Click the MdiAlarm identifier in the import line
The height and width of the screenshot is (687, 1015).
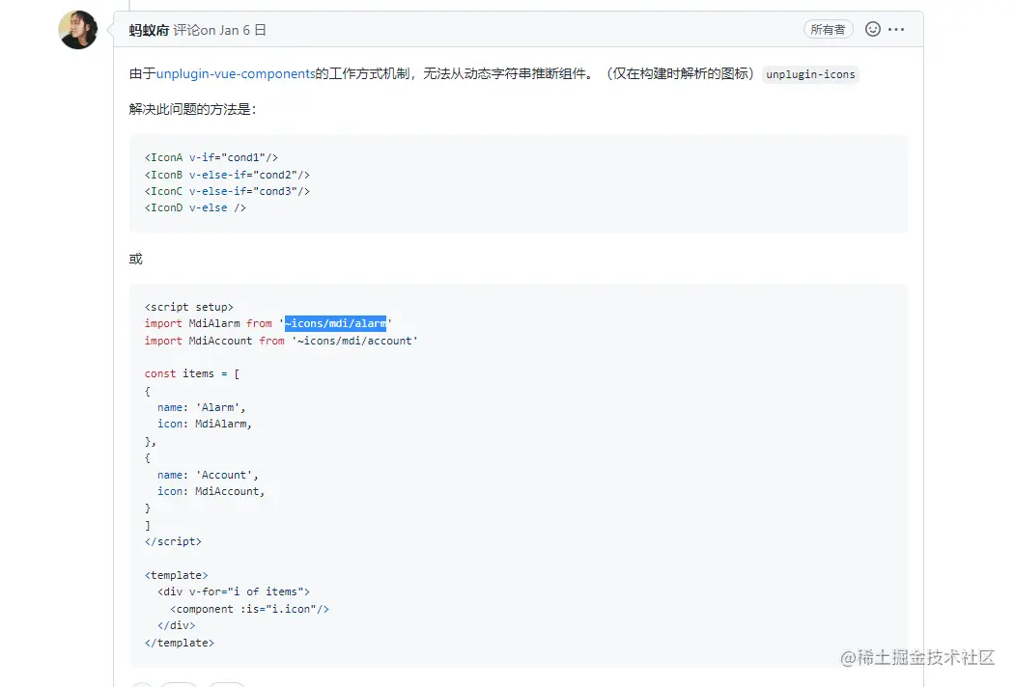tap(214, 323)
